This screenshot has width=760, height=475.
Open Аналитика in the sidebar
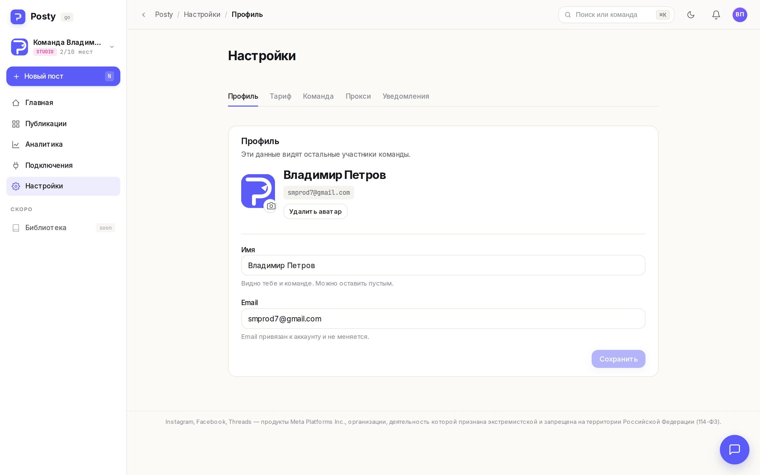[x=63, y=145]
